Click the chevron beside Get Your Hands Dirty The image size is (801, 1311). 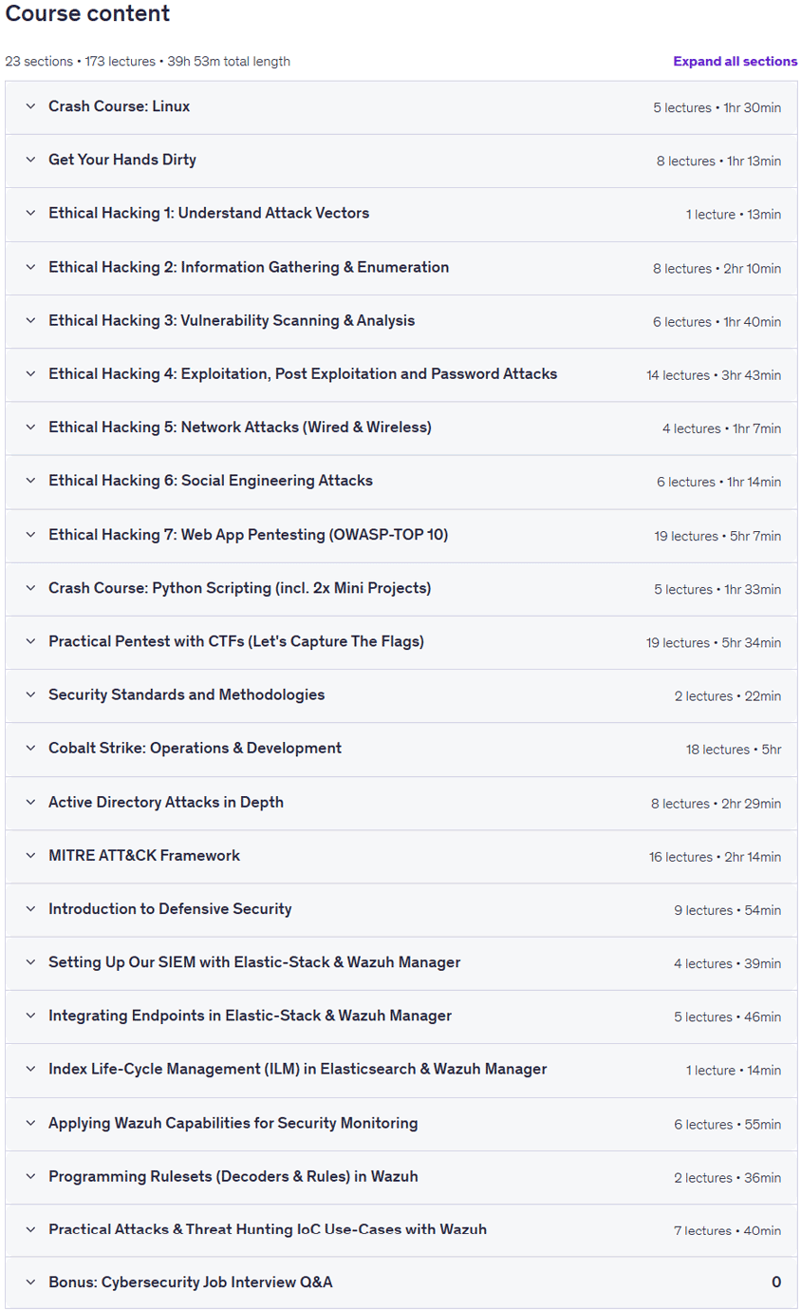click(x=30, y=160)
